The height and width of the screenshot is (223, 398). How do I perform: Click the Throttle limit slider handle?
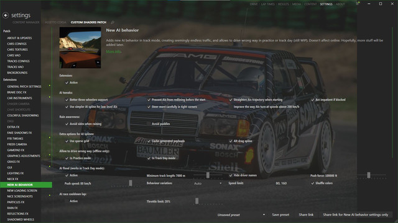197,201
